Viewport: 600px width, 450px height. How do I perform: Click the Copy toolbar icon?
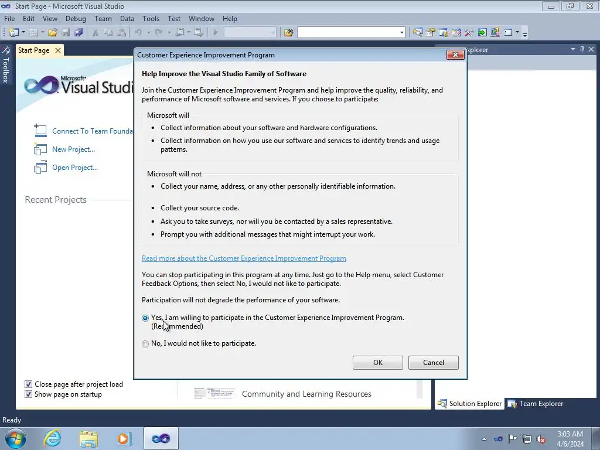[108, 33]
